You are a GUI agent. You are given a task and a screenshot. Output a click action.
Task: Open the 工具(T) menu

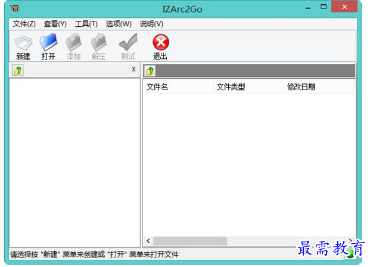(x=86, y=24)
